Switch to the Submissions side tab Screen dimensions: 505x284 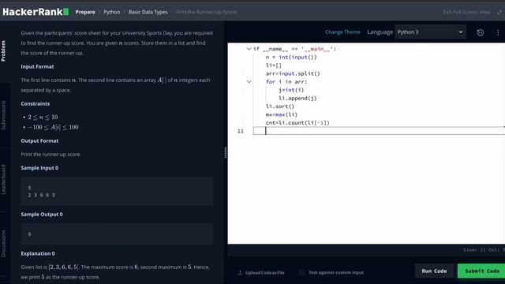point(3,115)
